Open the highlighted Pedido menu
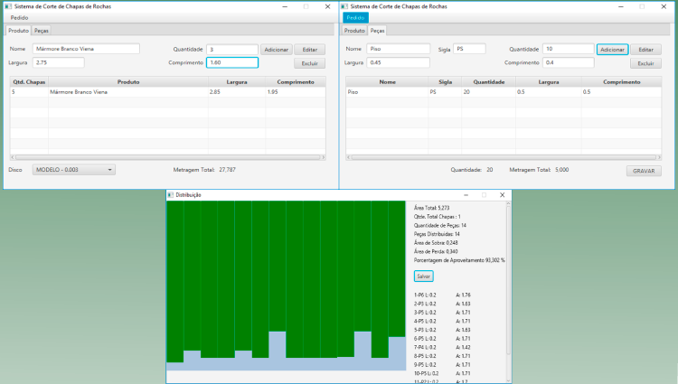 355,17
